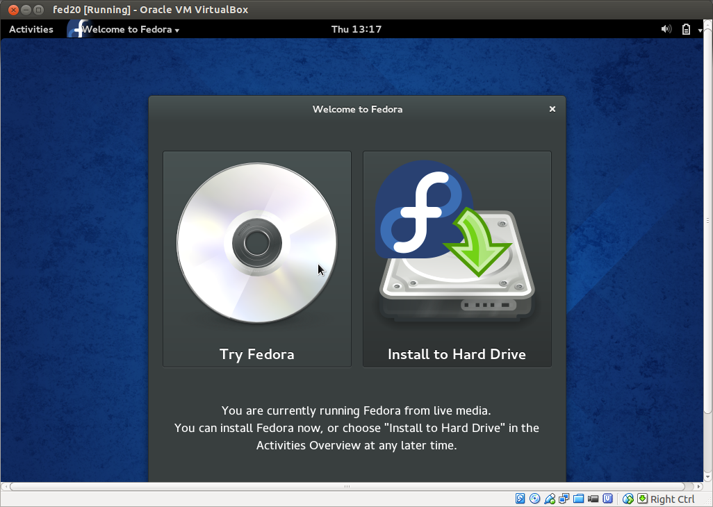Click the keyboard capture status icon

(641, 499)
